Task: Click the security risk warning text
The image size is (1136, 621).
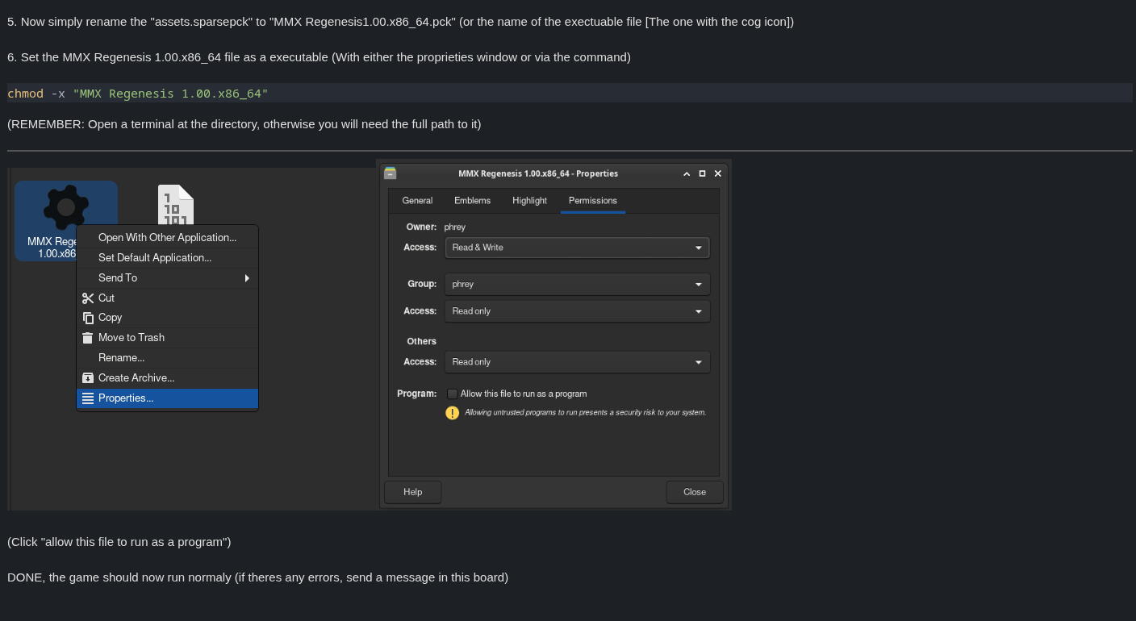Action: (x=585, y=413)
